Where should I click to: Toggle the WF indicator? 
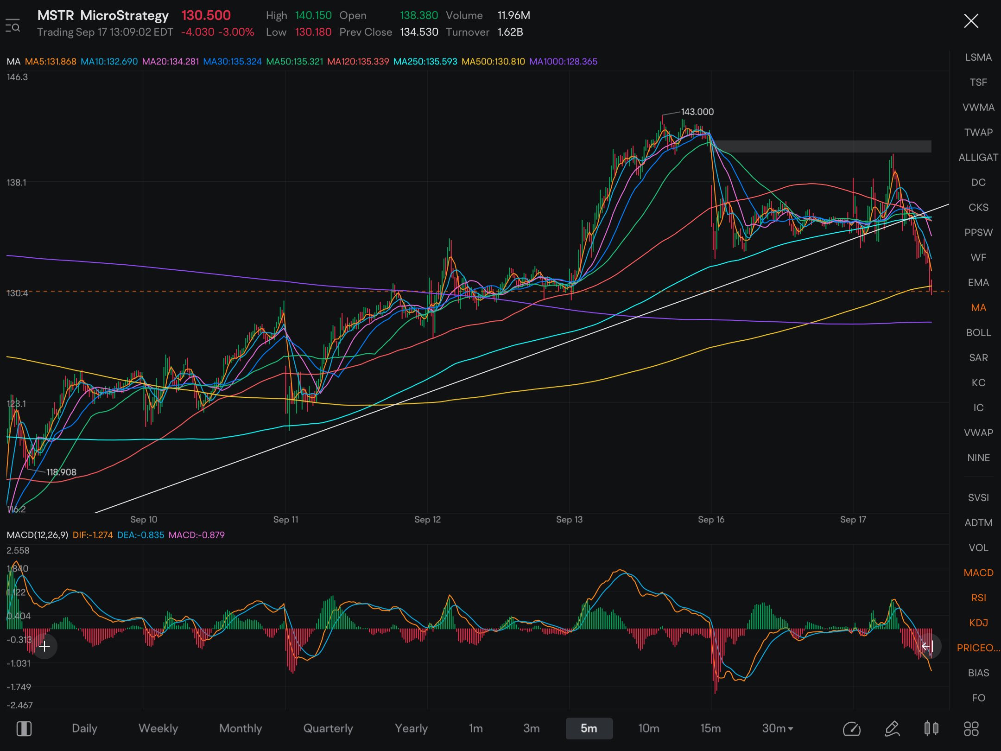978,258
